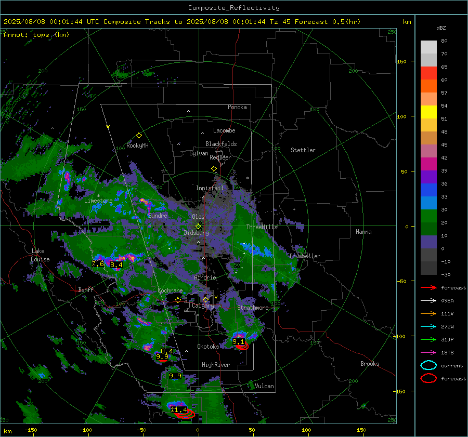Click the 65 dBZ red swatch

tap(428, 73)
